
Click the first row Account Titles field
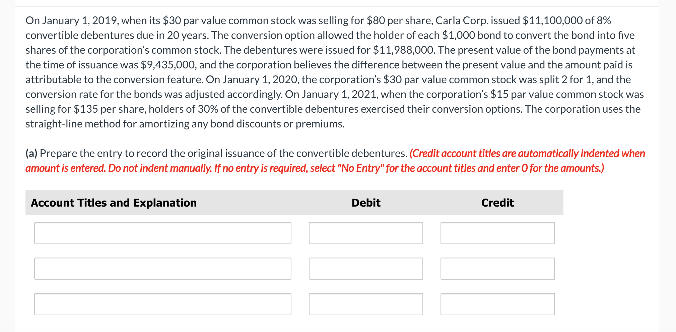162,233
